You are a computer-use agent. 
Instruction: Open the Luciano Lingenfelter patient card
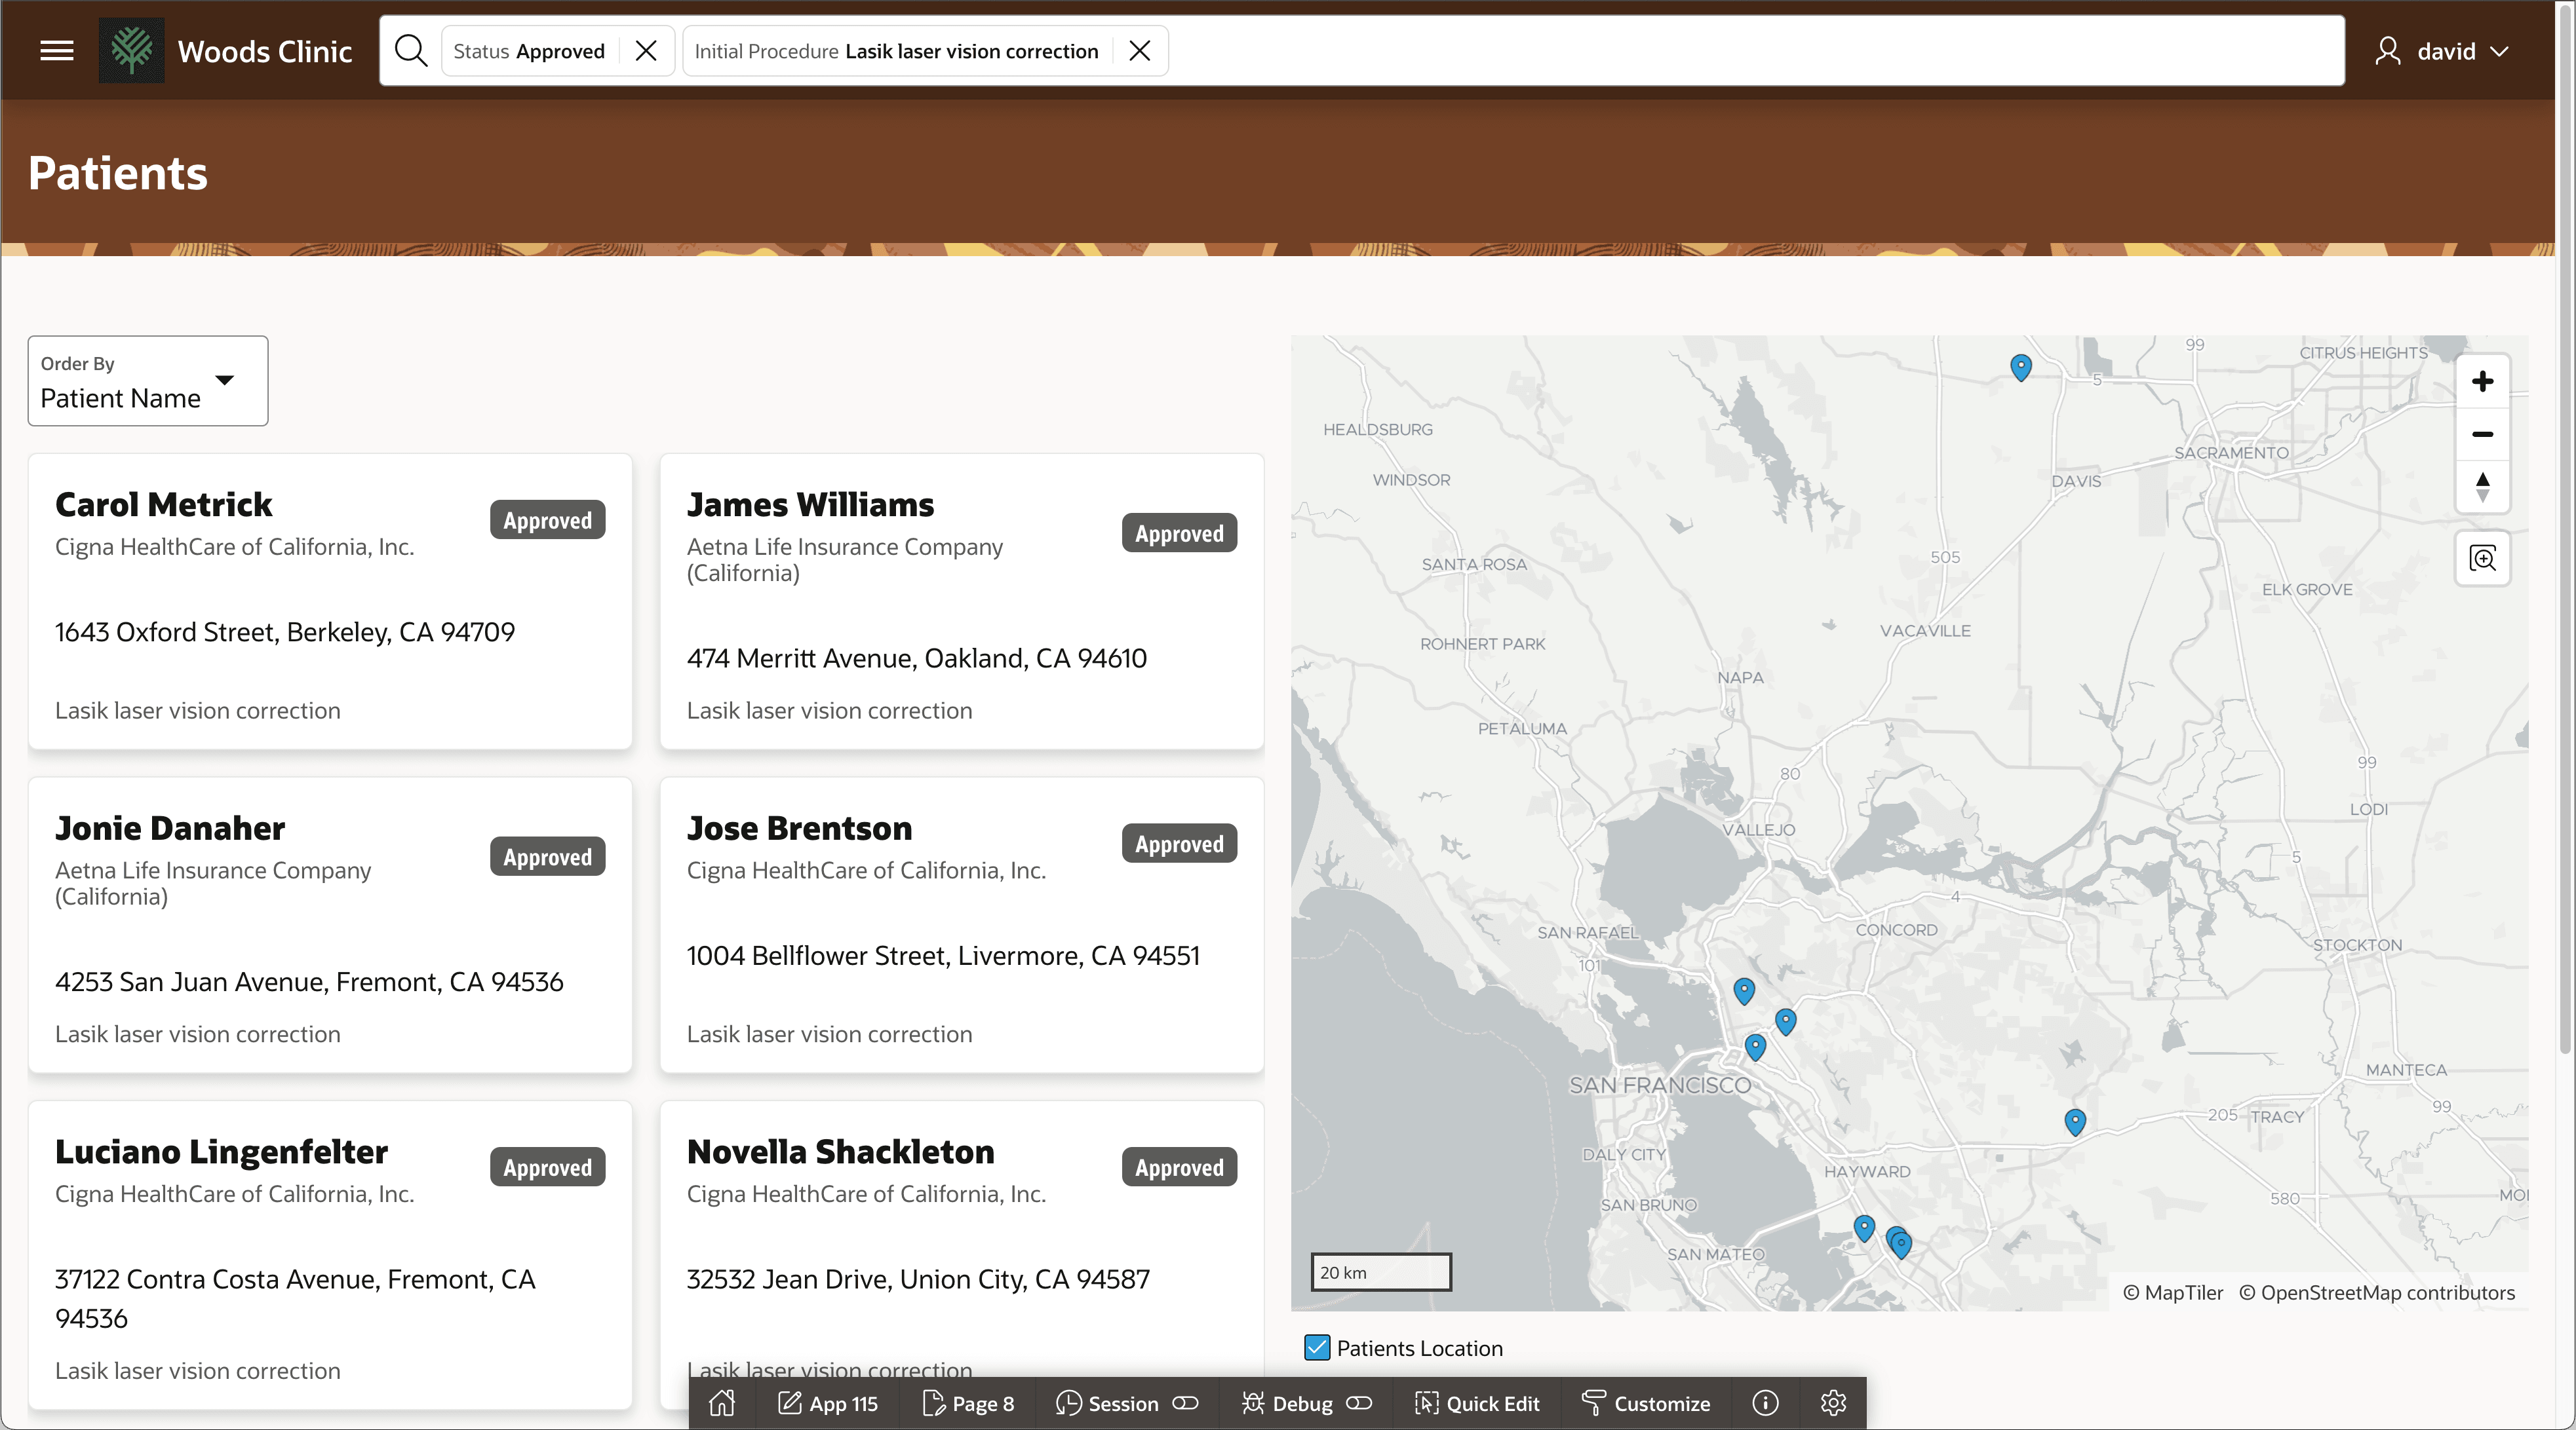click(330, 1255)
